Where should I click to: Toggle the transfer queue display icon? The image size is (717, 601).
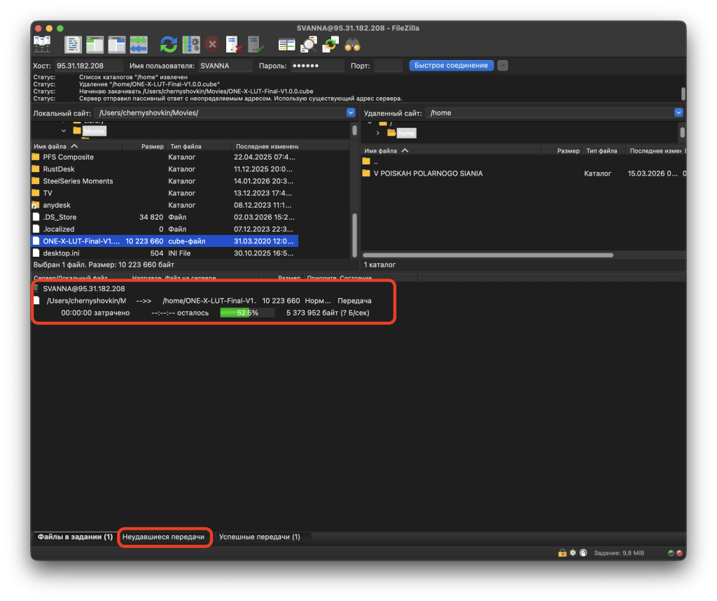138,45
